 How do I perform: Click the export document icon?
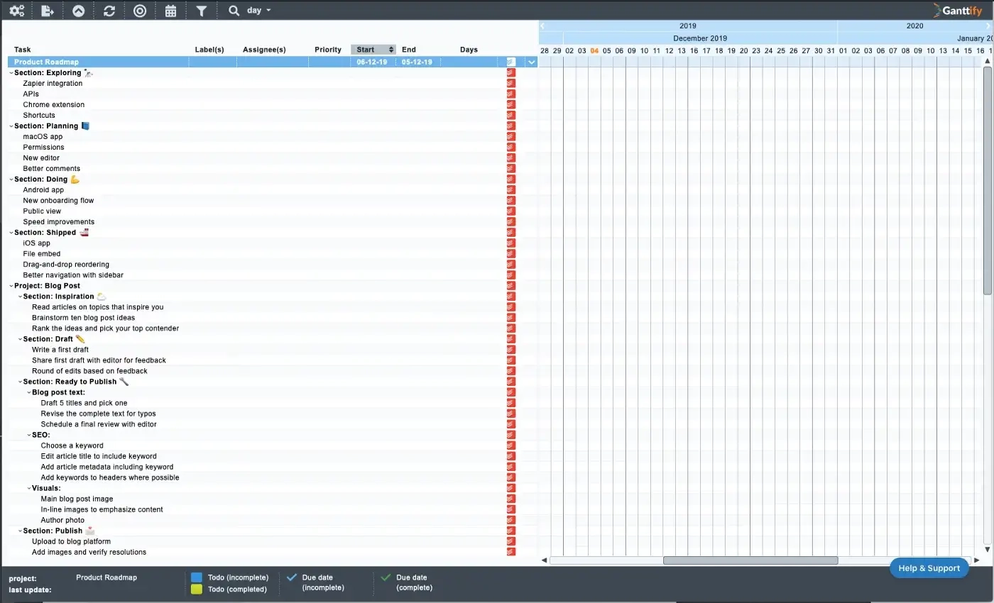[x=48, y=10]
